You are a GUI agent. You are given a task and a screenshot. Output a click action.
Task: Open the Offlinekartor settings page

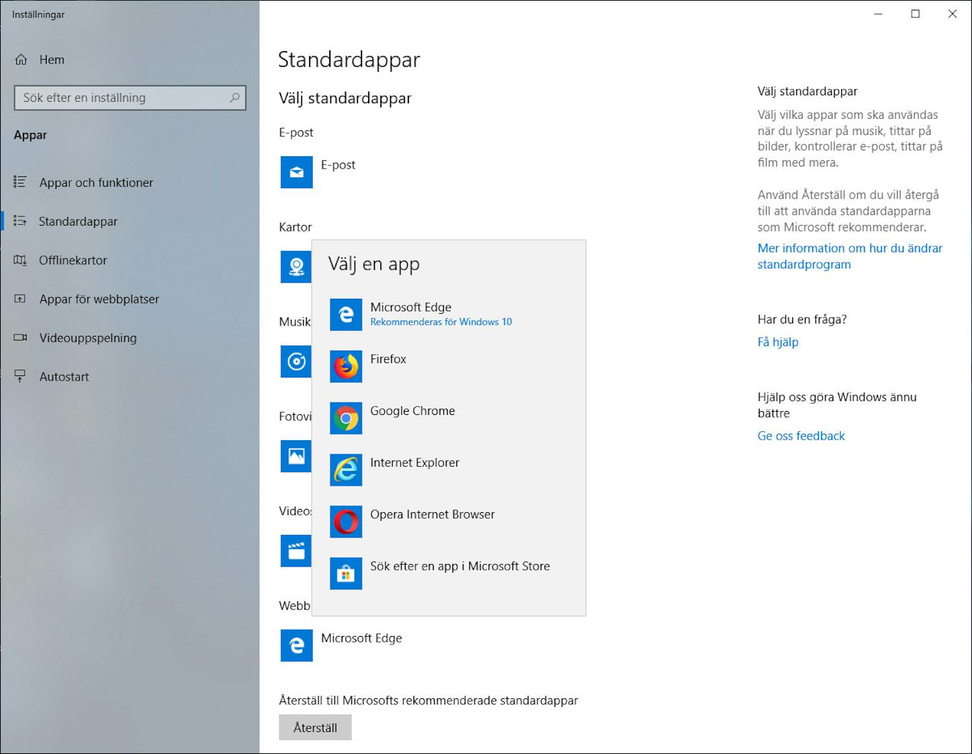[x=73, y=260]
